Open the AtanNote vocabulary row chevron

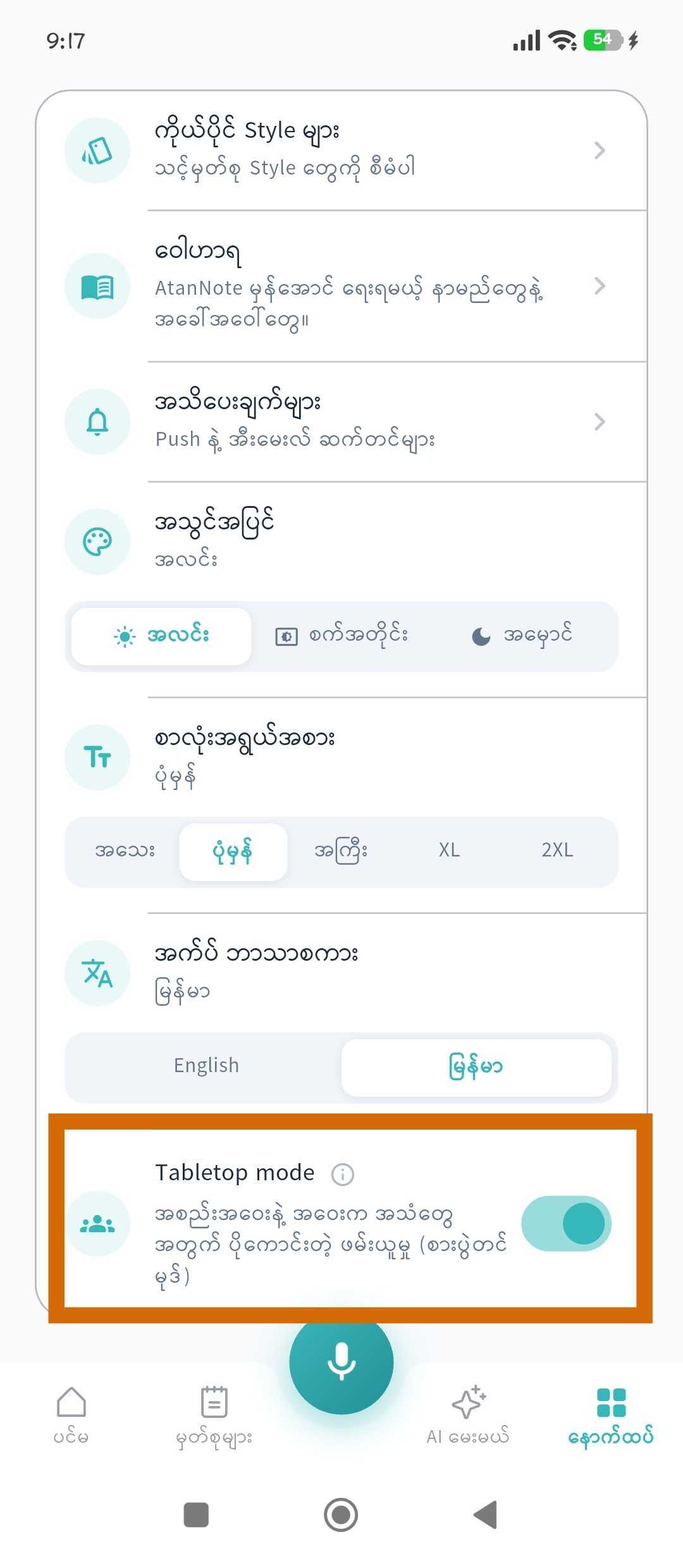point(600,286)
